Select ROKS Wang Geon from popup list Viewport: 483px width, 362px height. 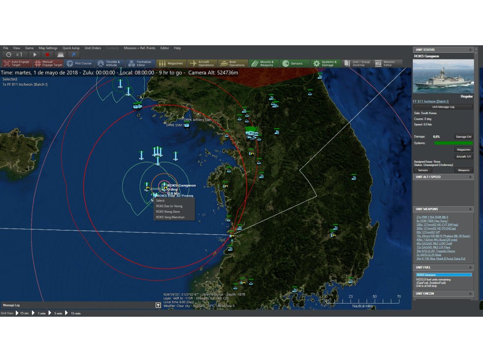pos(168,212)
